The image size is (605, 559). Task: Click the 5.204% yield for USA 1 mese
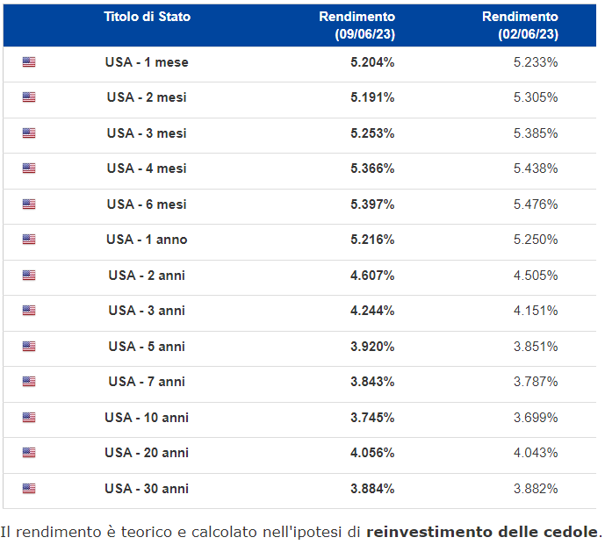(372, 62)
